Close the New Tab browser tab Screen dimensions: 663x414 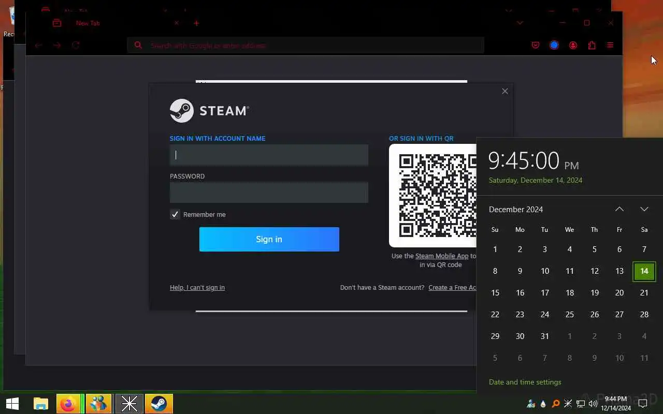click(x=176, y=23)
